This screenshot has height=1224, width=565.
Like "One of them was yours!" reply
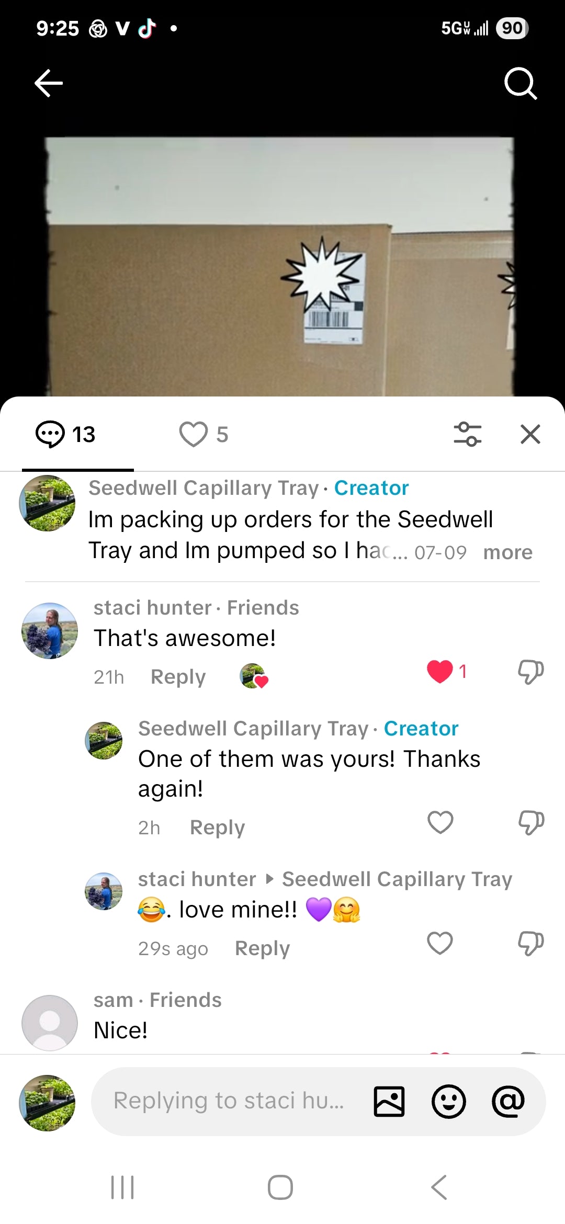[x=440, y=822]
